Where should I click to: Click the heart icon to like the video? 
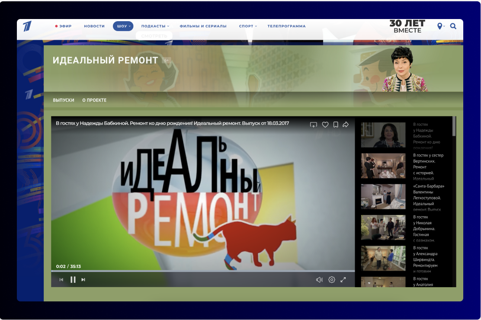(325, 125)
